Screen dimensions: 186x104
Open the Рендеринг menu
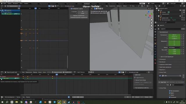click(15, 3)
